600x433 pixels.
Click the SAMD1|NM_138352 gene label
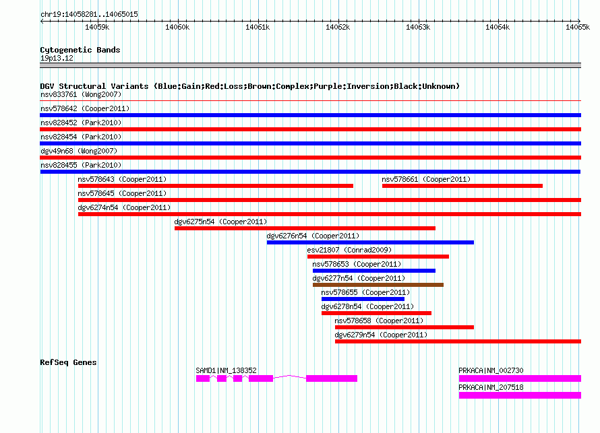click(226, 370)
